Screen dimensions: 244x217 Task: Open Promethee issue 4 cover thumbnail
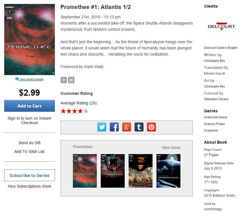[168, 171]
